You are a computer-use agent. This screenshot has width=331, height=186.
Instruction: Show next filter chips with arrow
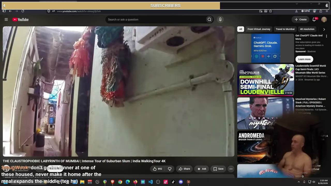324,29
